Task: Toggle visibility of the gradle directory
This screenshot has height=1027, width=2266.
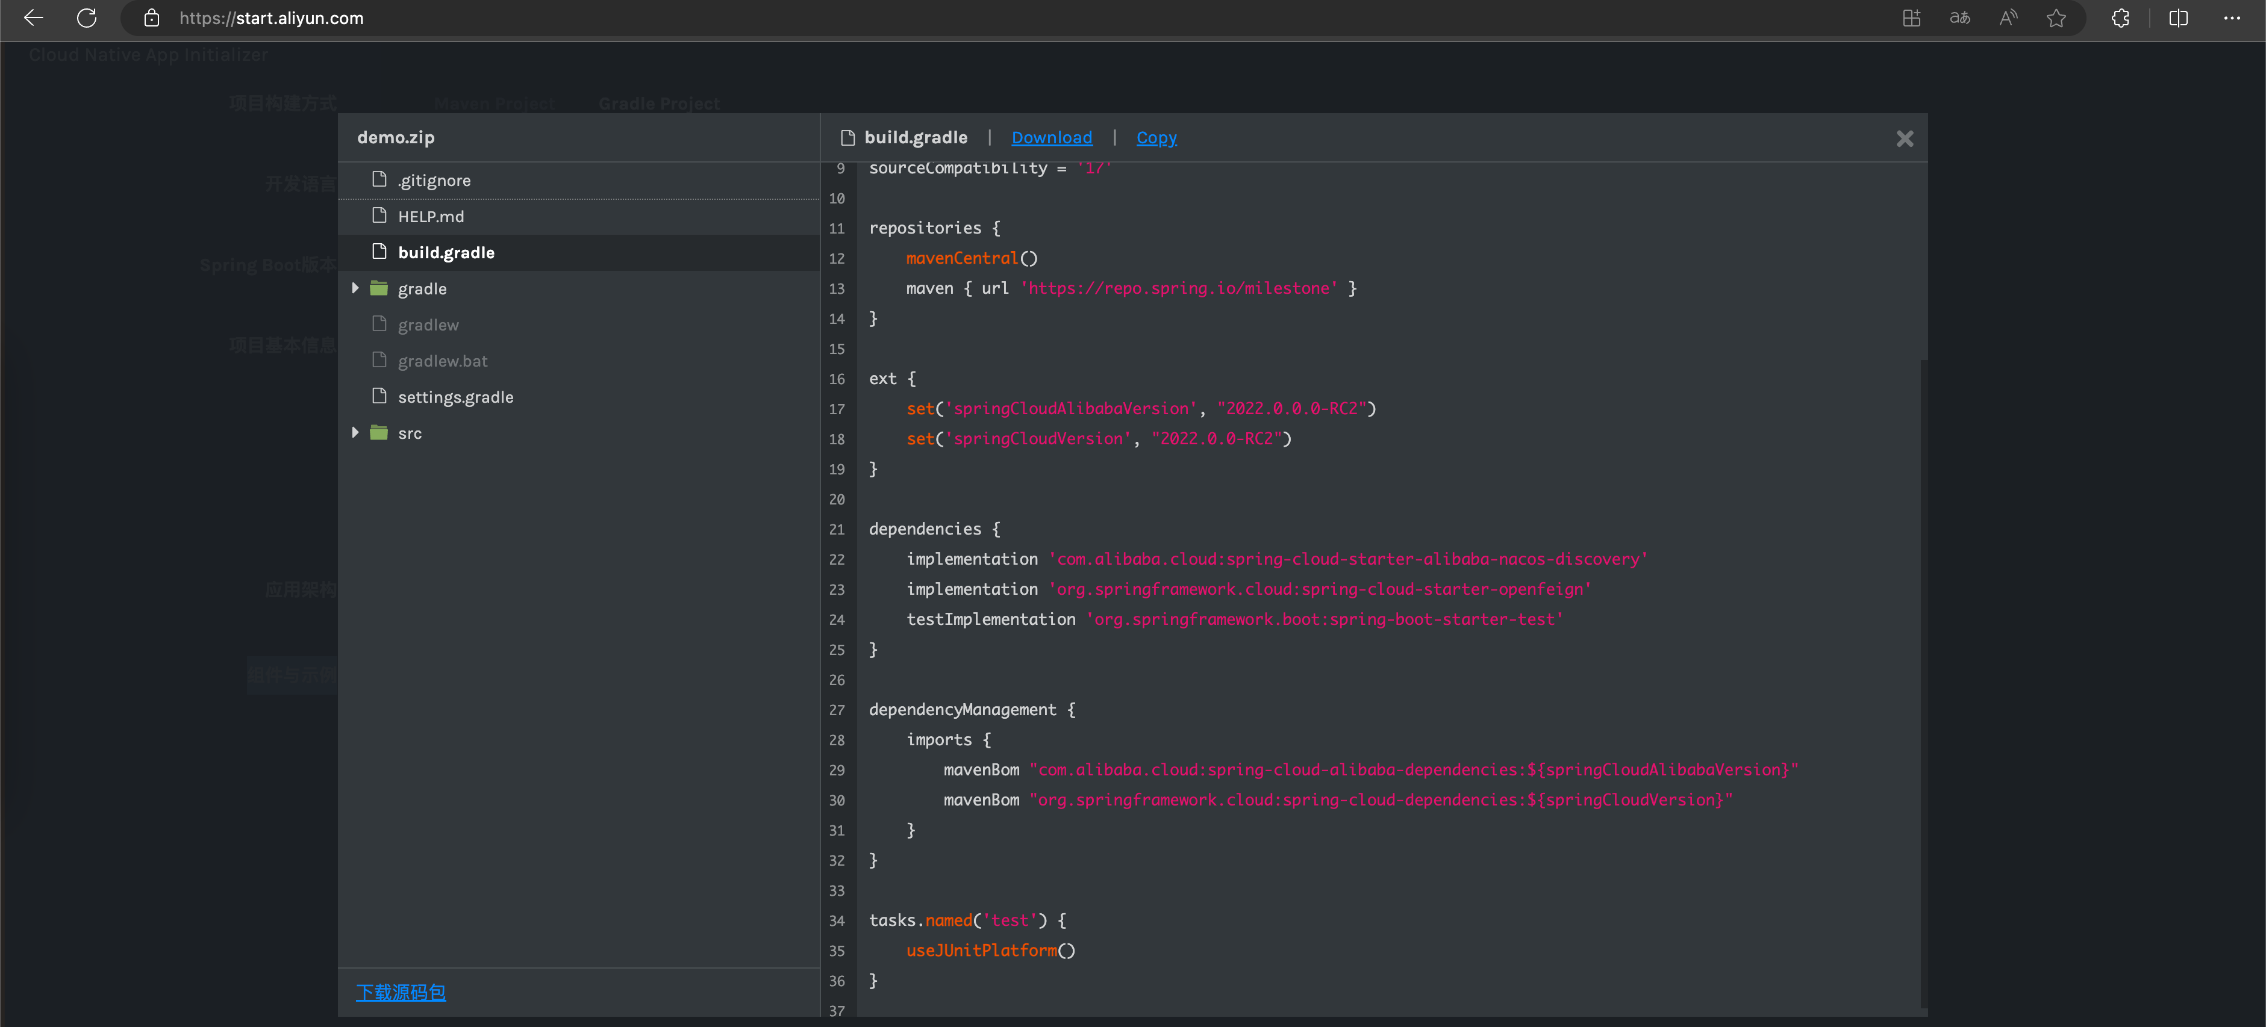Action: [x=355, y=287]
